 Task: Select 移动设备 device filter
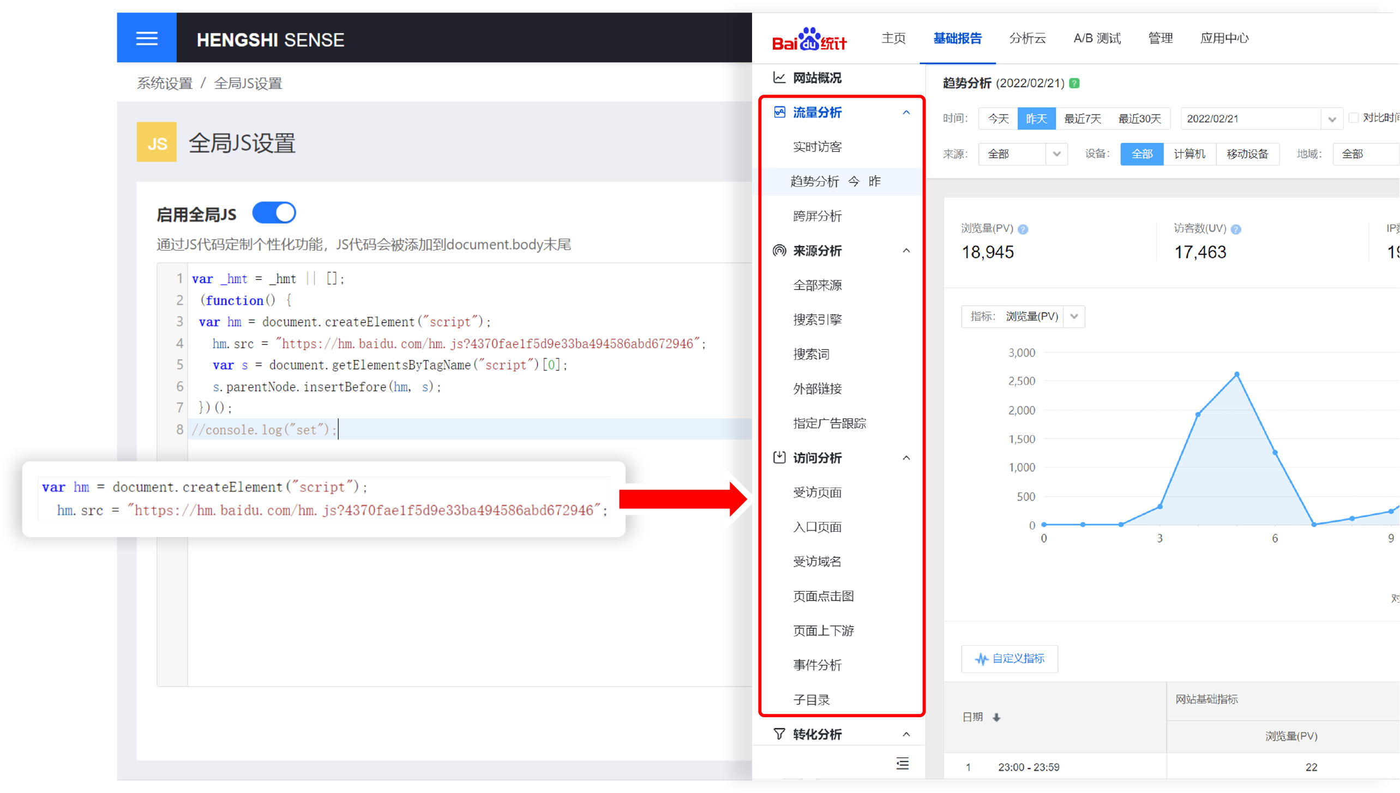(x=1247, y=154)
